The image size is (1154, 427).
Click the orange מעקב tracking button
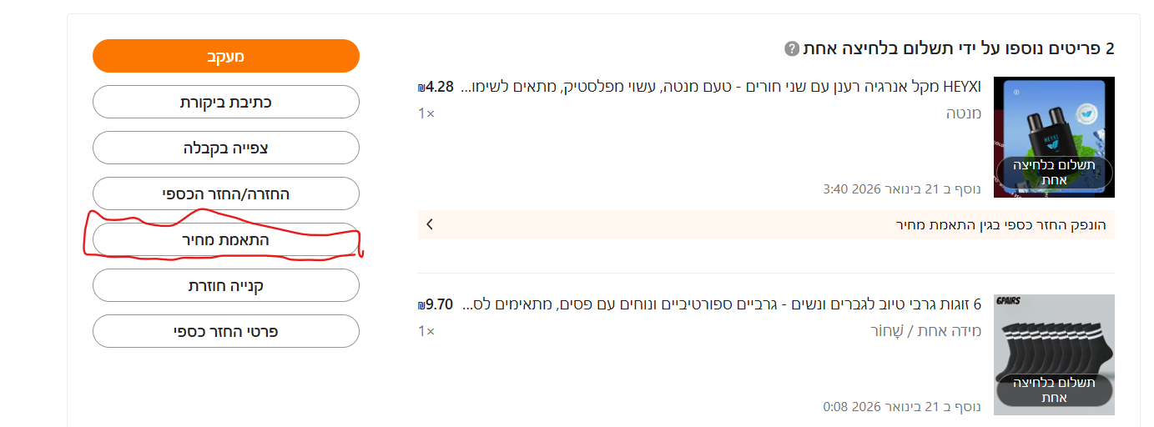[x=225, y=56]
